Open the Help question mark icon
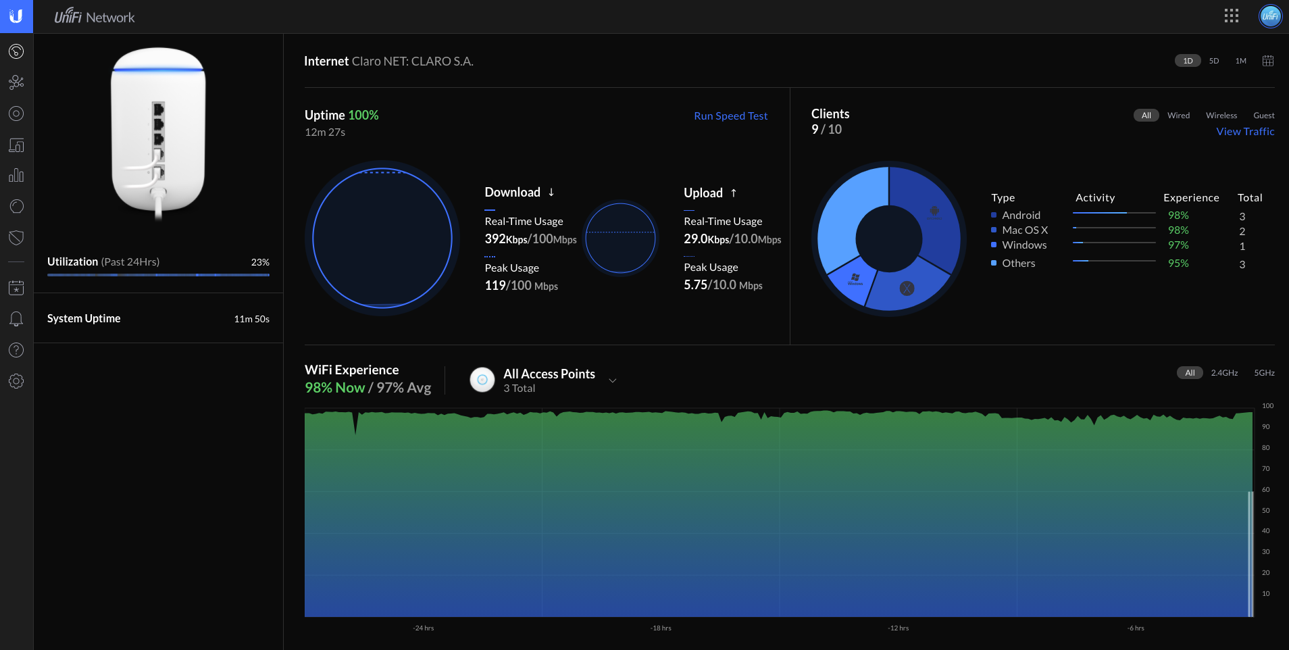The height and width of the screenshot is (650, 1289). coord(16,350)
